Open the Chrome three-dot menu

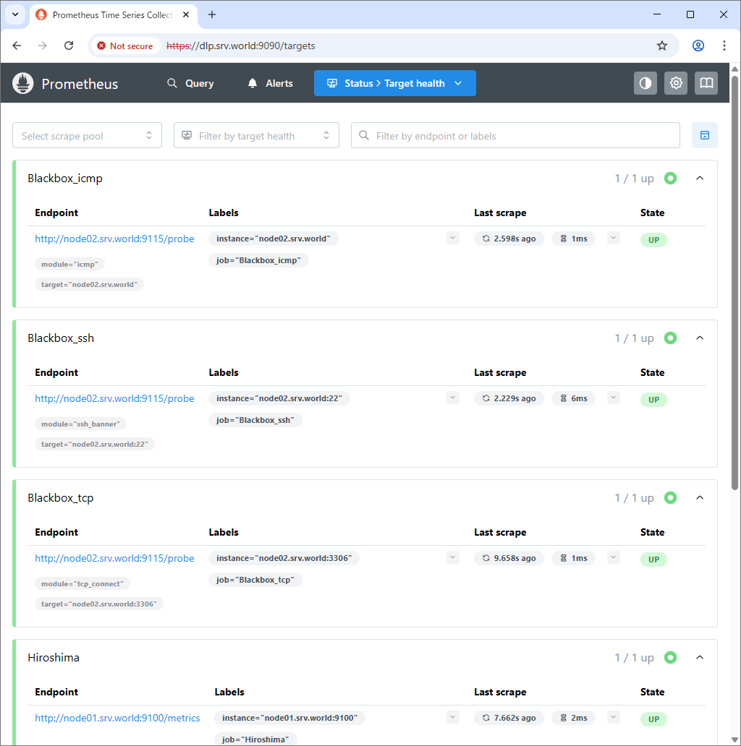724,46
